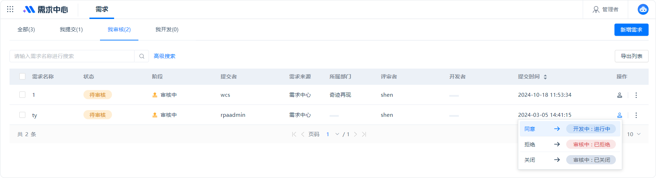The width and height of the screenshot is (656, 178).
Task: Toggle the select-all header checkbox
Action: (22, 76)
